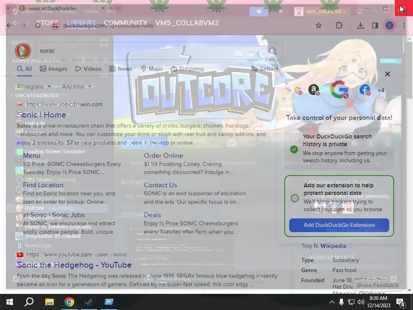
Task: Click Add DuckDuckGo Extension button
Action: tap(339, 225)
